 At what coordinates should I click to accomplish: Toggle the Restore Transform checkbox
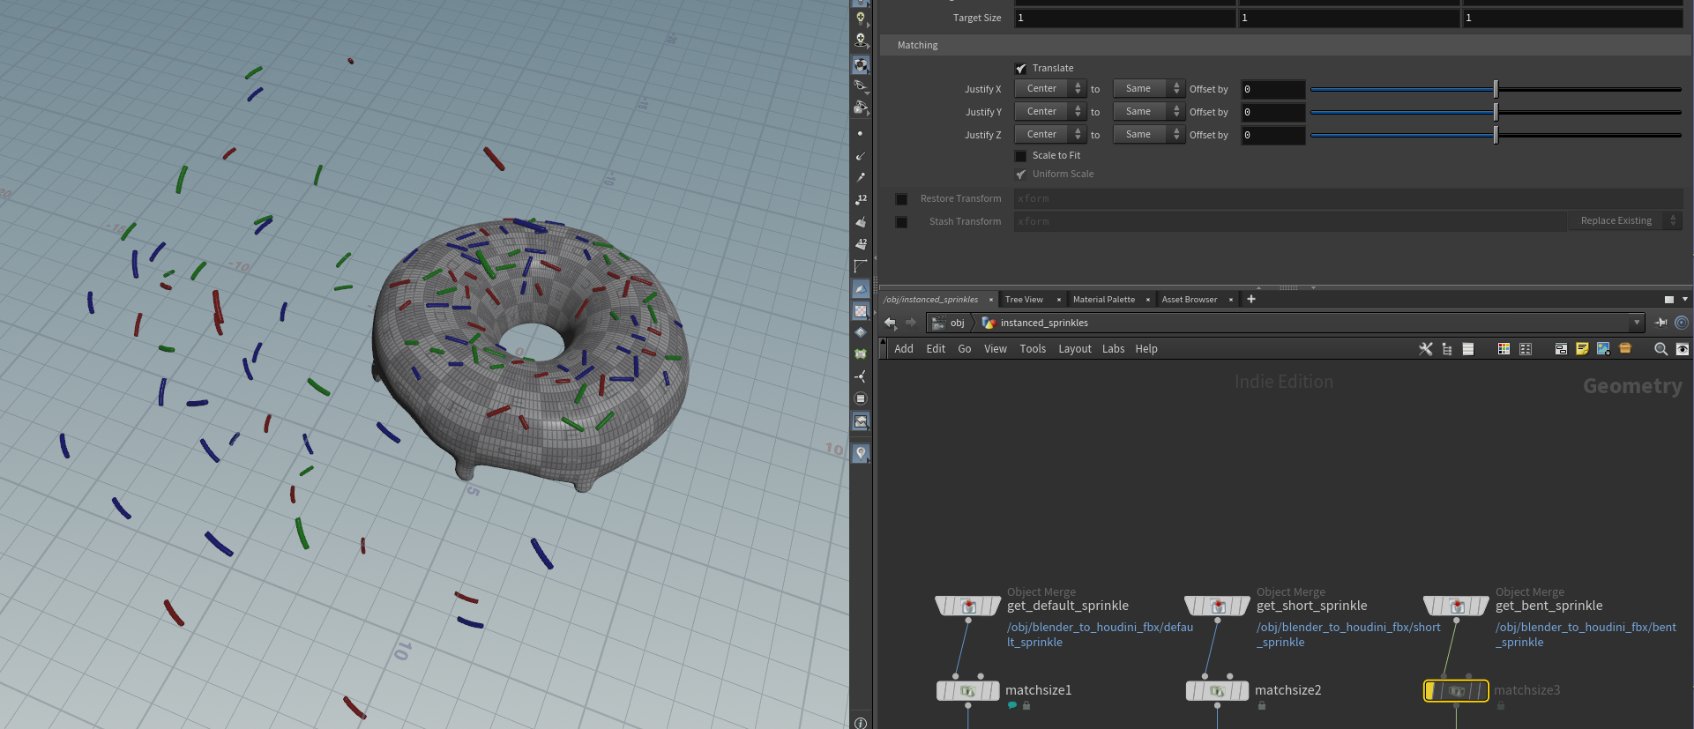coord(901,199)
